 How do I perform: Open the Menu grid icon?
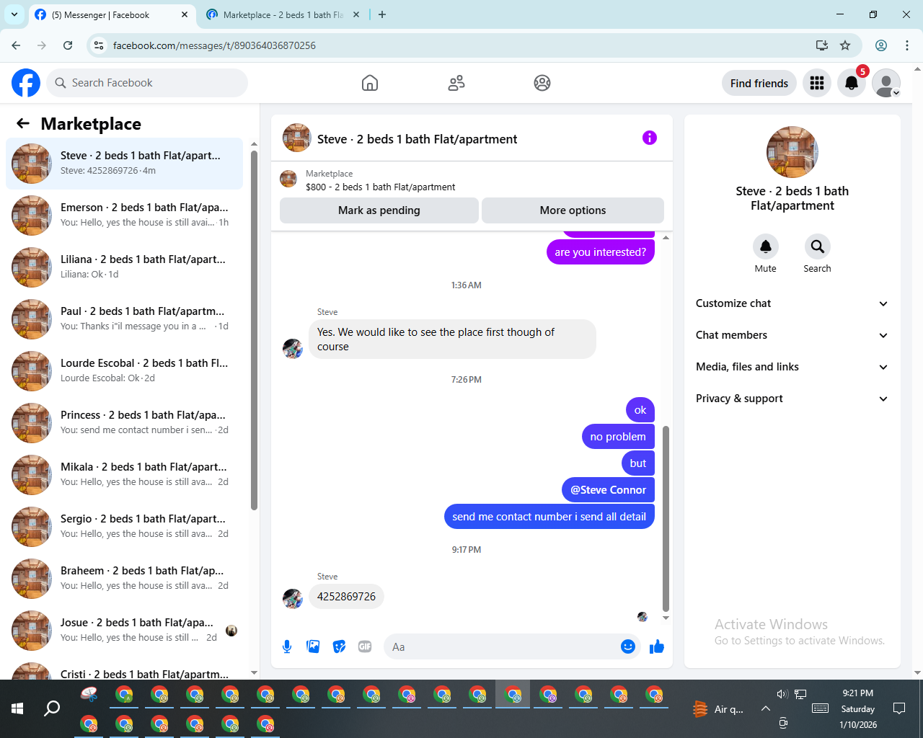point(817,83)
